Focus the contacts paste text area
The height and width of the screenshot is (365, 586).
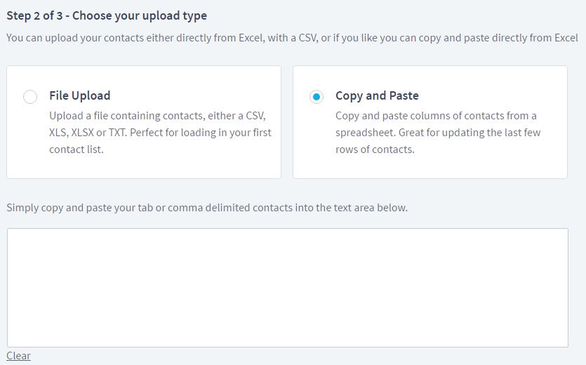coord(288,288)
